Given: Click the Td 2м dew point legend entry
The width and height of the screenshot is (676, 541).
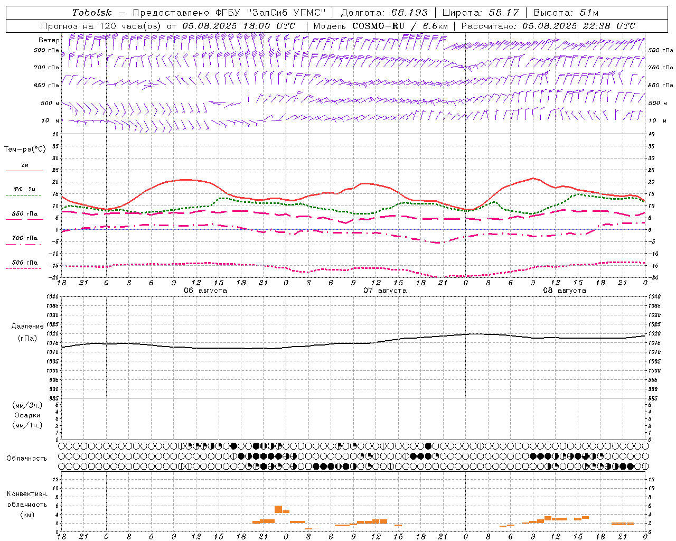Looking at the screenshot, I should click(x=25, y=189).
